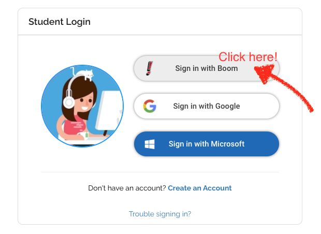
Task: Click the red Click here! annotation text
Action: pos(247,57)
